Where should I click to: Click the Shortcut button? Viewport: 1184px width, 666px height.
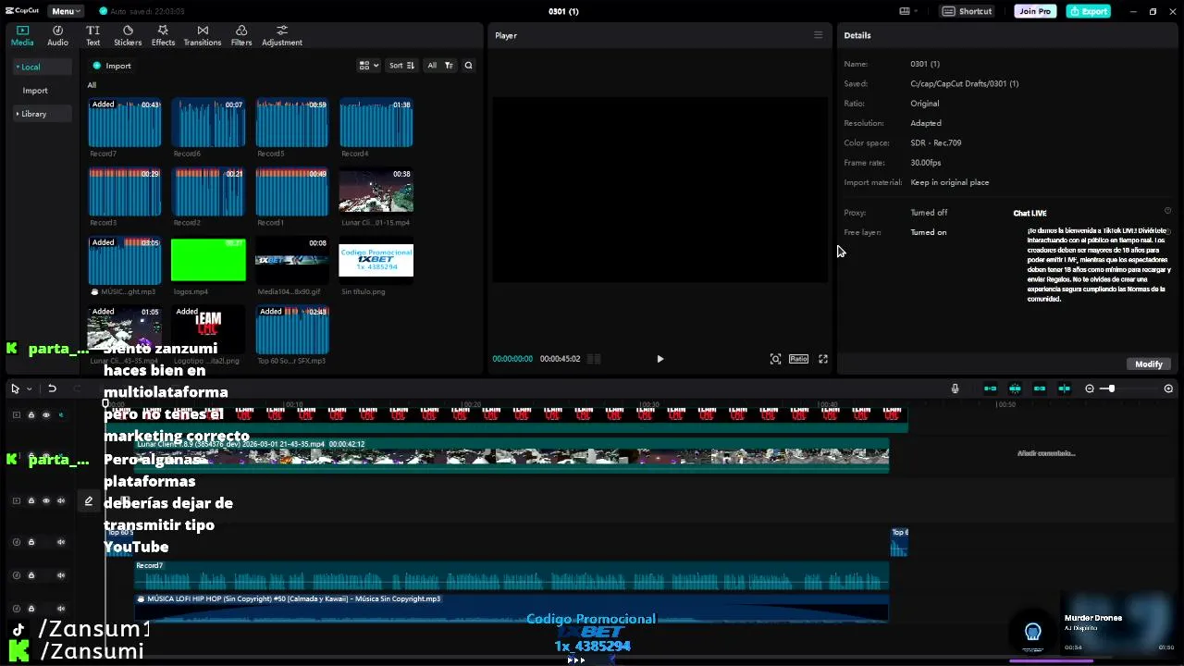click(x=968, y=11)
